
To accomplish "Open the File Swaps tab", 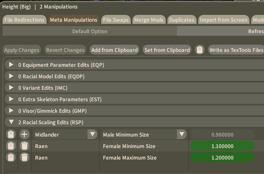I will click(116, 20).
